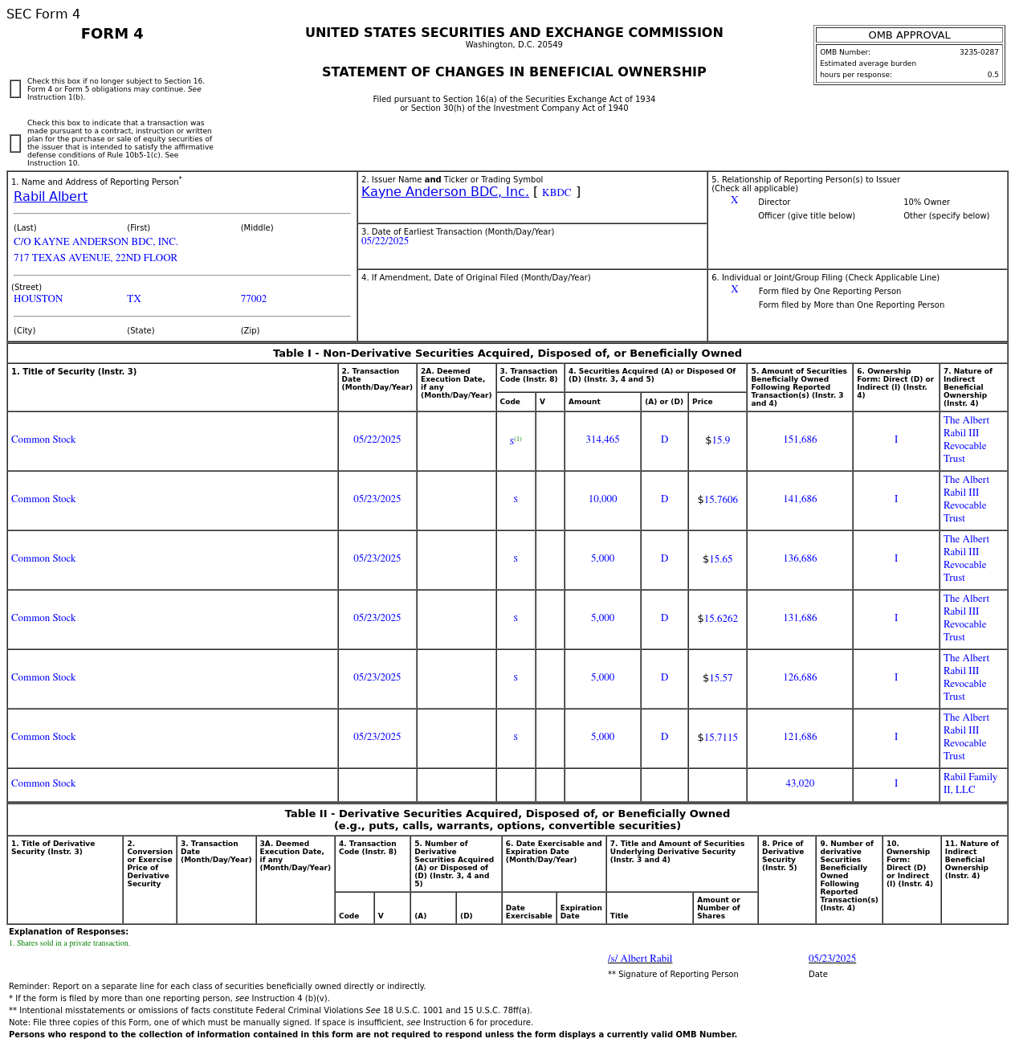Viewport: 1015px width, 1059px height.
Task: Click the price $15.9 in the first row
Action: (718, 440)
